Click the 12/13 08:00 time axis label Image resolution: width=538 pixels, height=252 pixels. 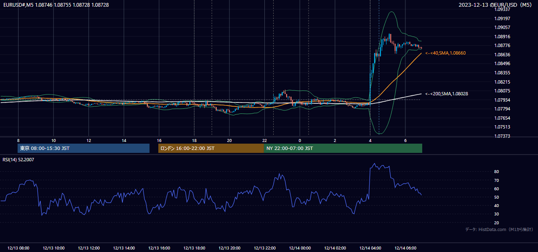18,248
